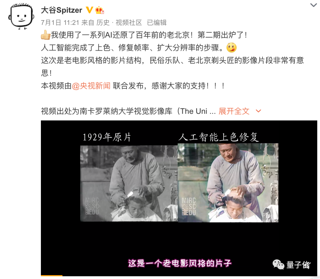Viewport: 320px width, 279px height.
Task: Open the @央视新闻 mention link
Action: pos(91,86)
